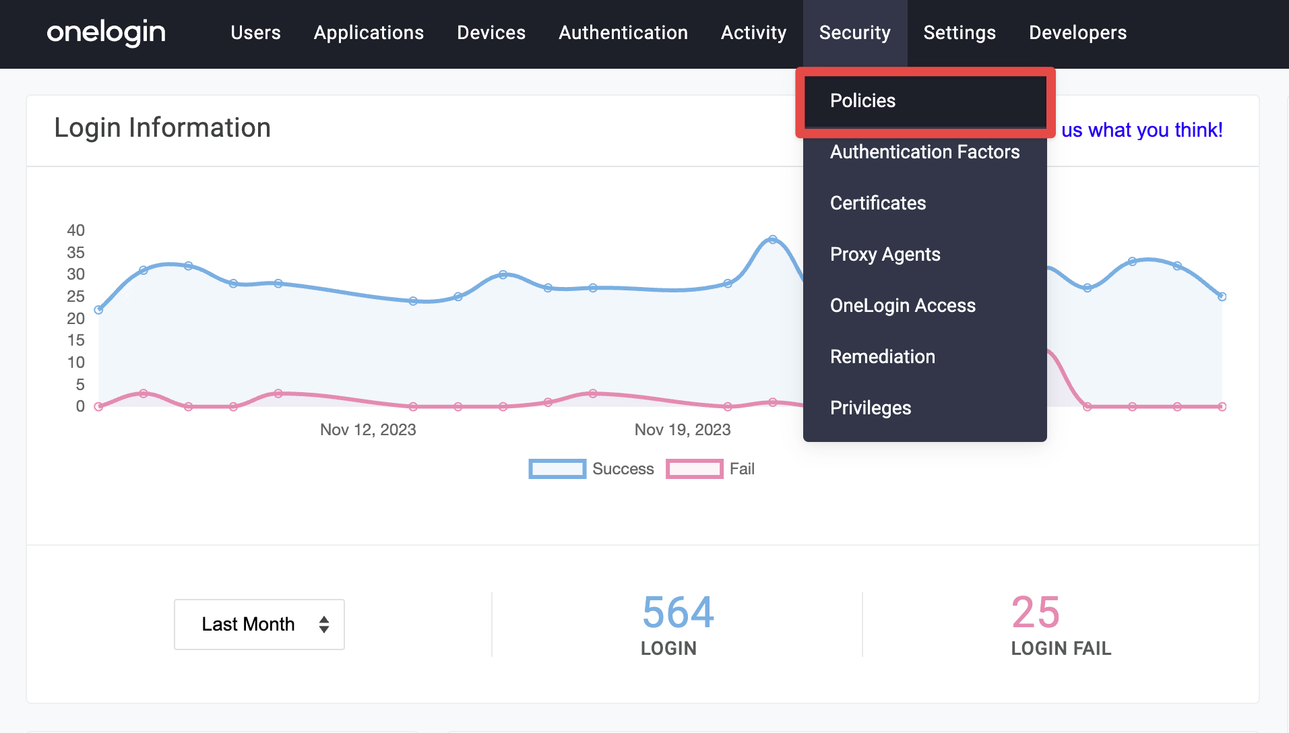Click the Success legend label
1289x733 pixels.
(623, 469)
